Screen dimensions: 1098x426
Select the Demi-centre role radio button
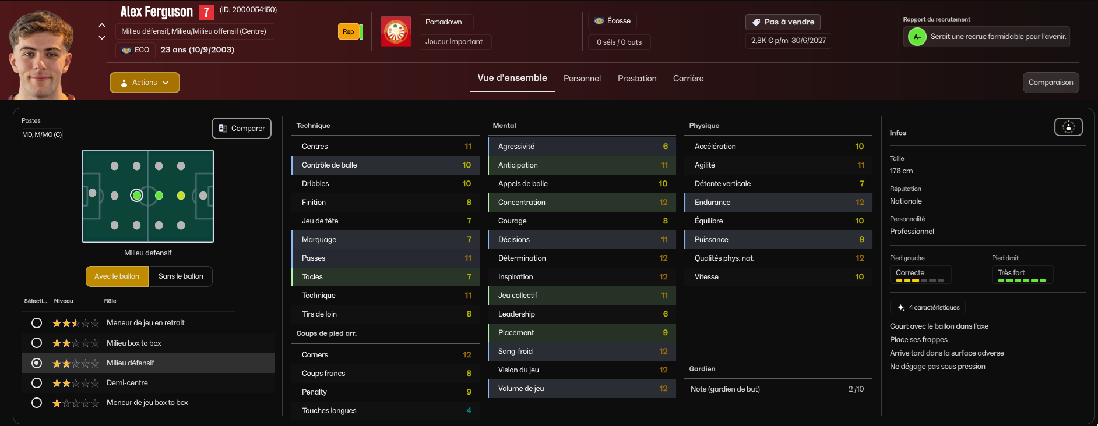[x=37, y=383]
